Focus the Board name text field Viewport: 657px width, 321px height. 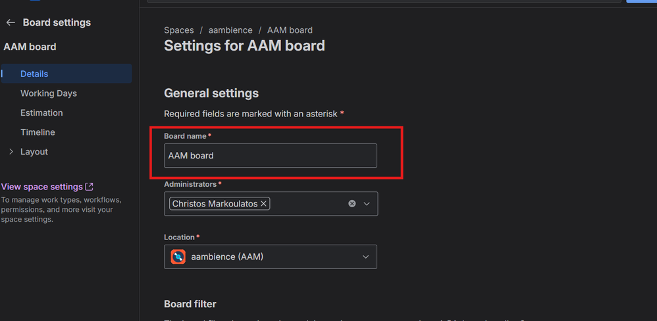[270, 156]
